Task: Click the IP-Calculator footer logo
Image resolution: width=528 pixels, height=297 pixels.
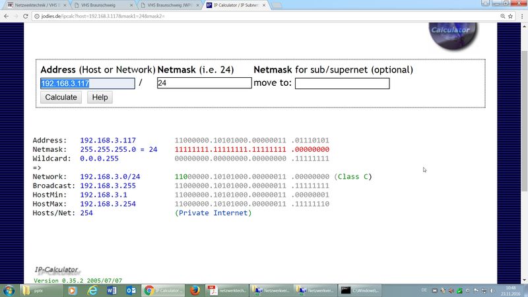Action: (57, 270)
